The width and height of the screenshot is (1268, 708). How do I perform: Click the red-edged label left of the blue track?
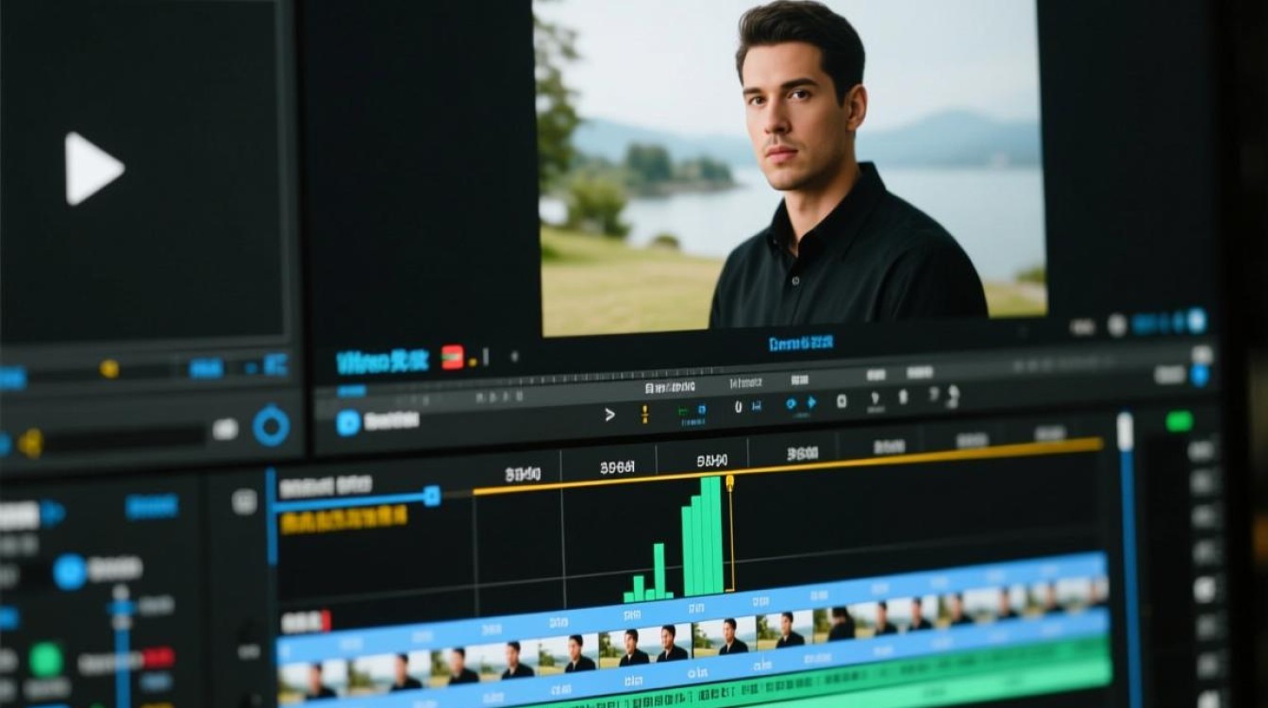306,621
